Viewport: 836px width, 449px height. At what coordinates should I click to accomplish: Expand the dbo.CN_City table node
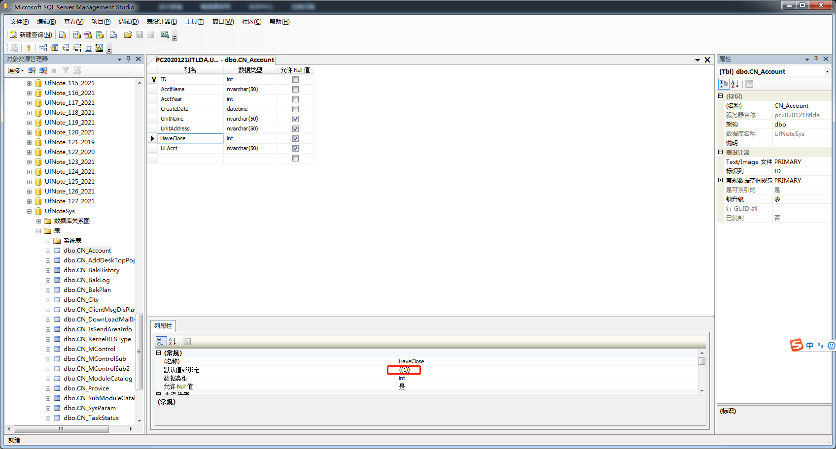pos(48,300)
